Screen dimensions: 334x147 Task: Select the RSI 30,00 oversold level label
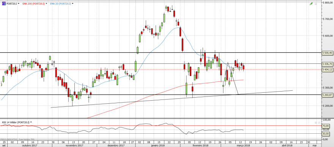point(326,134)
